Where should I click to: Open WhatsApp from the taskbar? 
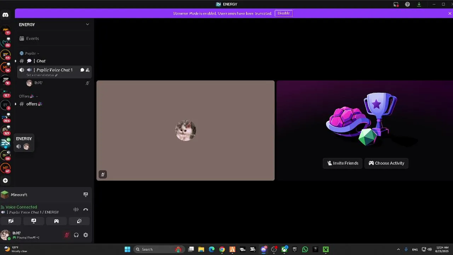(305, 249)
